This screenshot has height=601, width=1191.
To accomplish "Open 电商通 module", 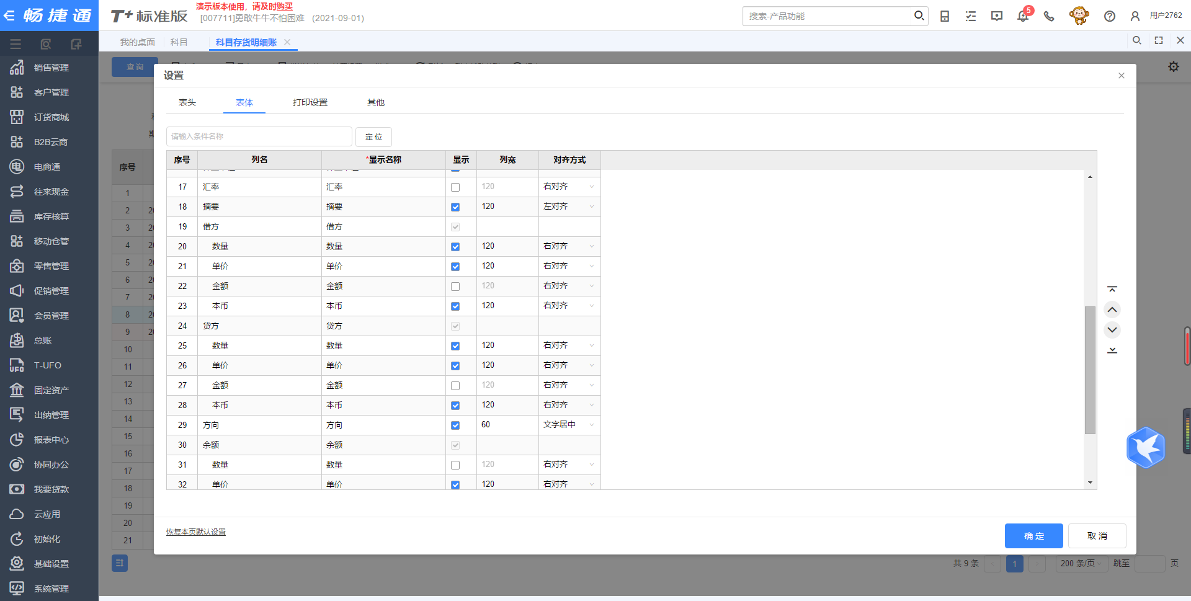I will (50, 167).
